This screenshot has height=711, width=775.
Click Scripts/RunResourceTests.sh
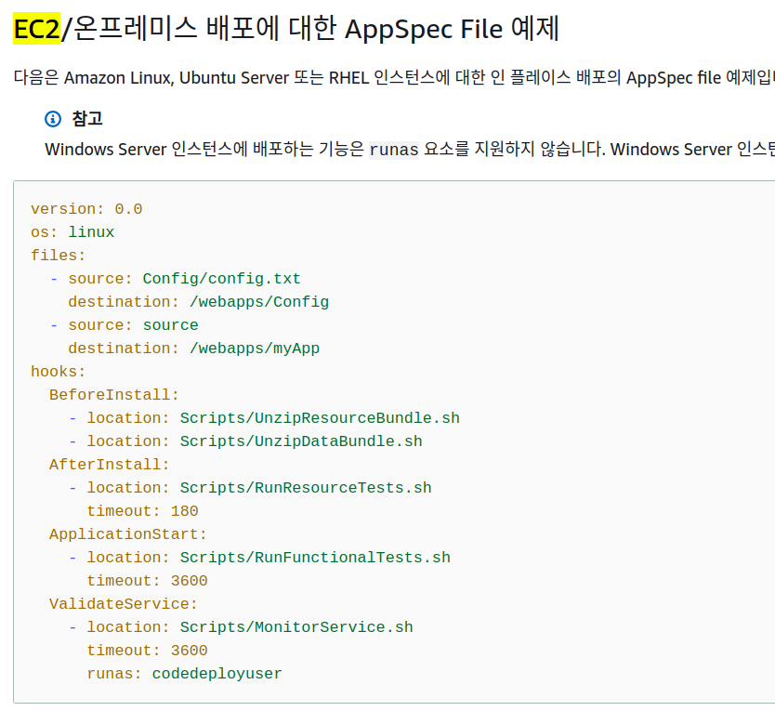tap(306, 488)
